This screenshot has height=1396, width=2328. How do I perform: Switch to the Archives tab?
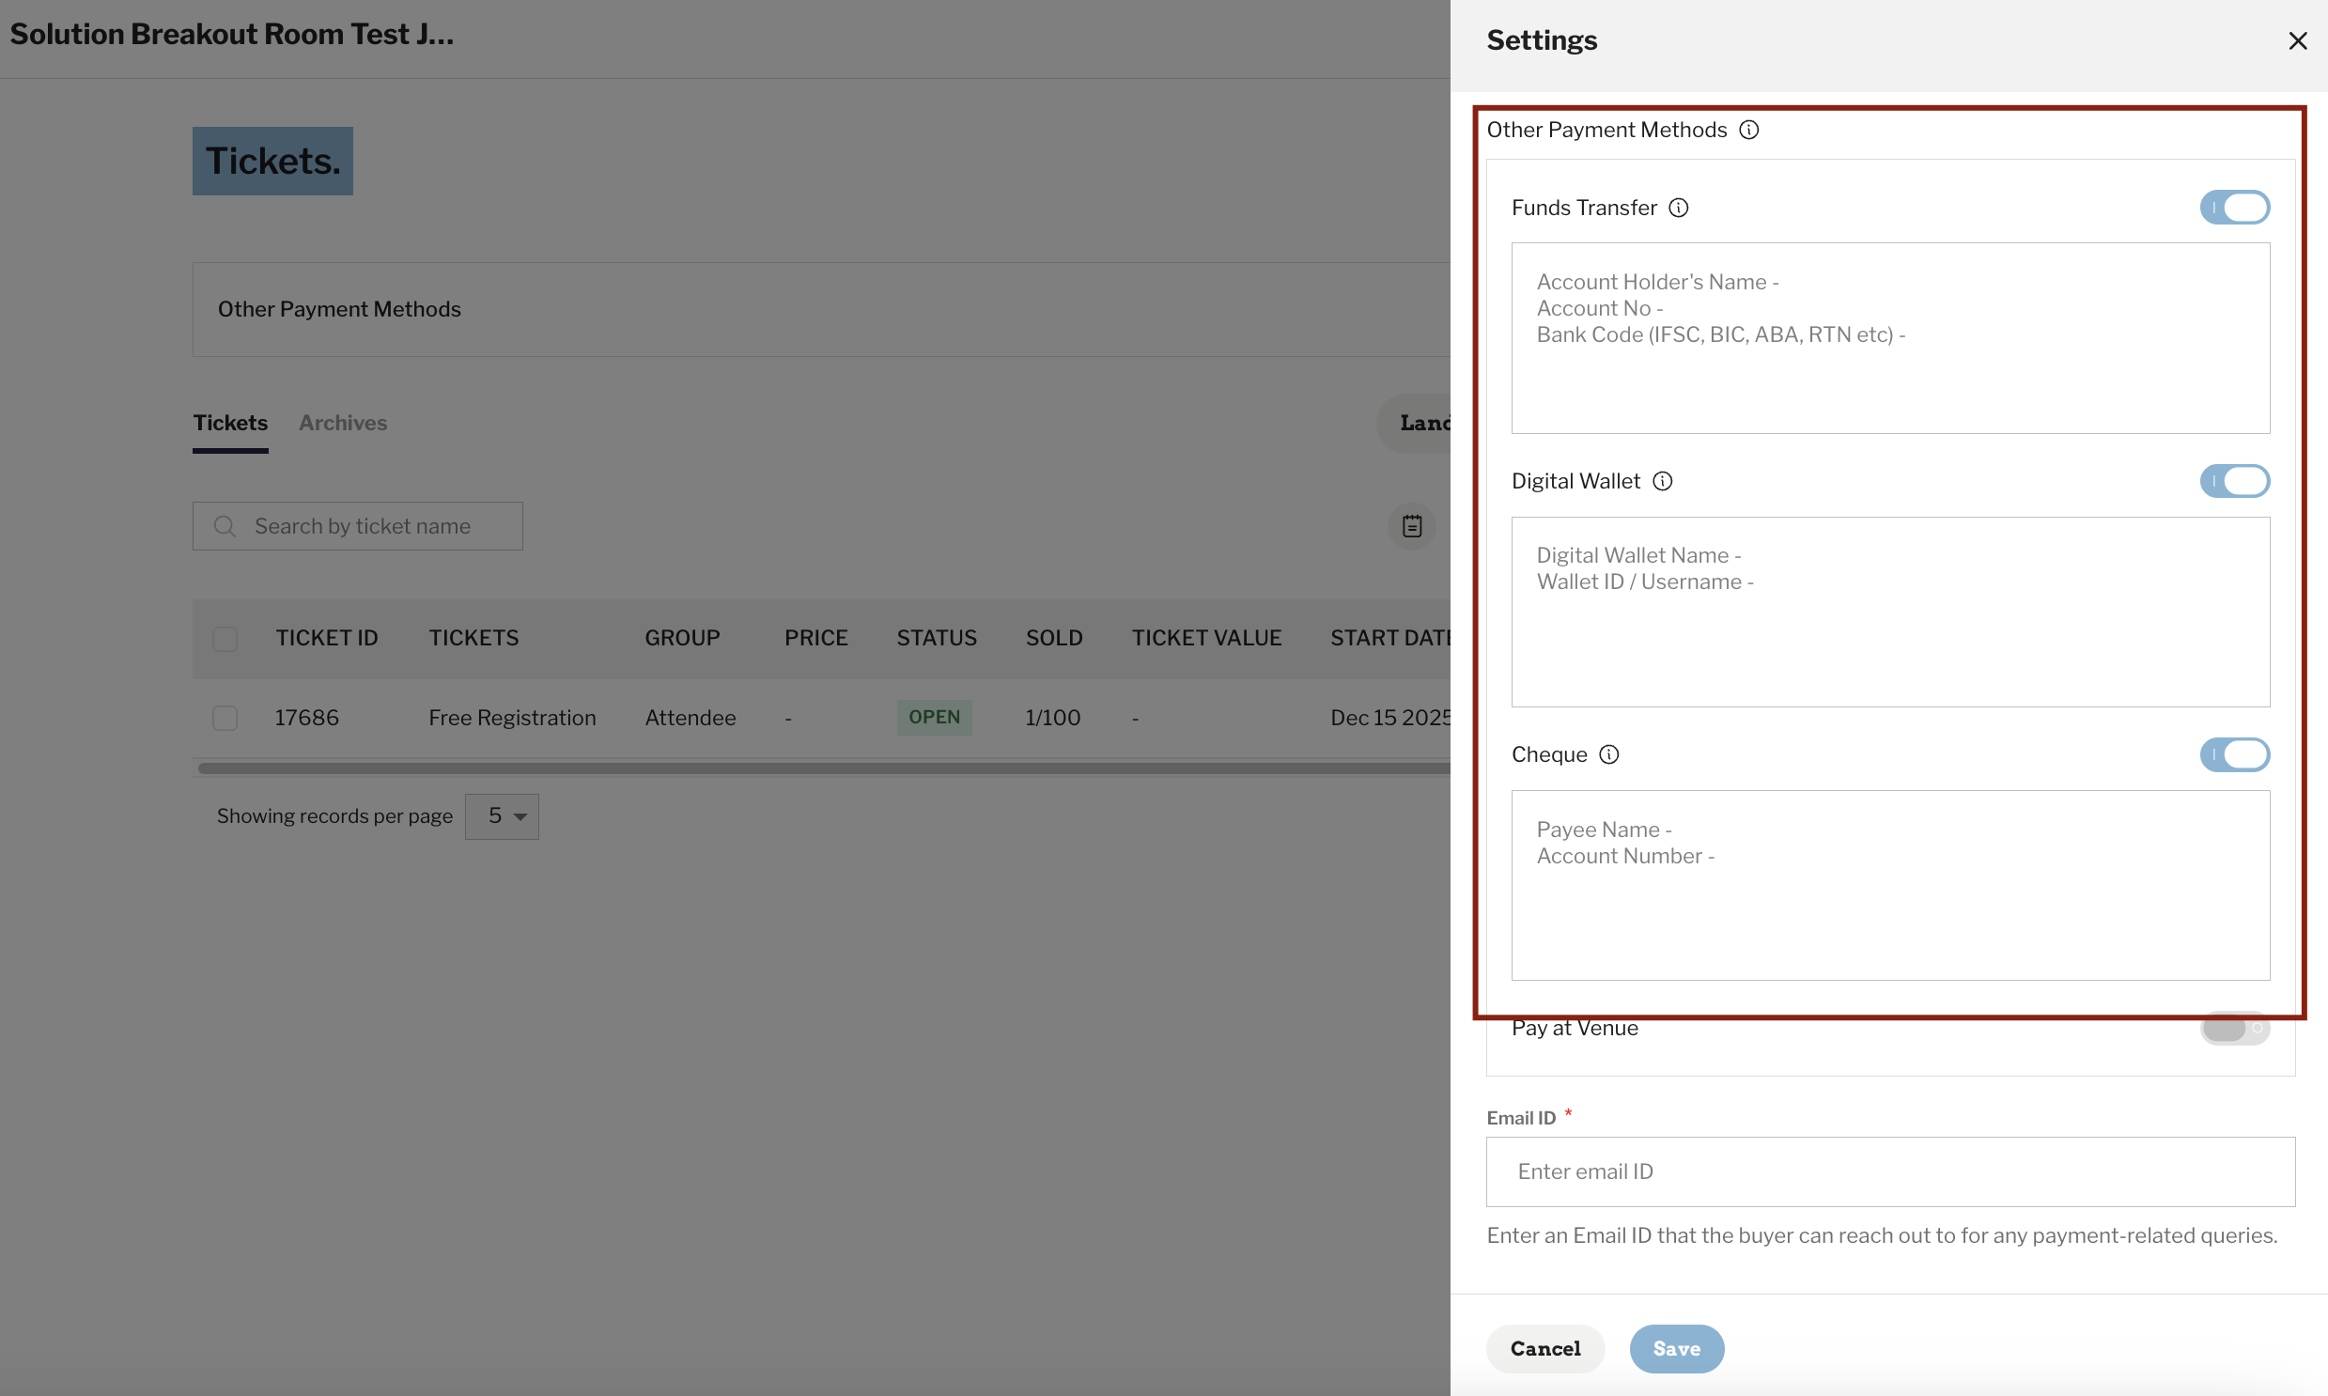tap(343, 424)
